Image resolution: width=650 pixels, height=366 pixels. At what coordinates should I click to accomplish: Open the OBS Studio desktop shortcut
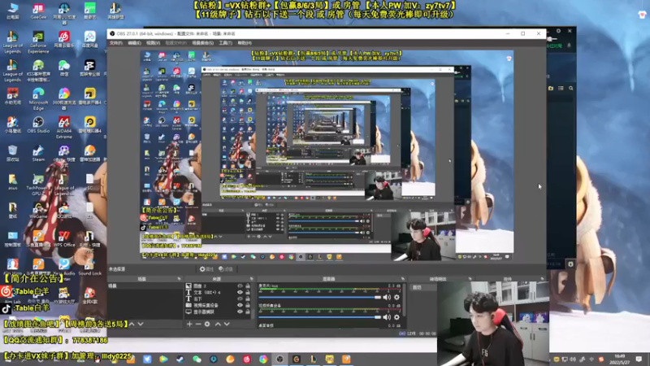pos(38,124)
